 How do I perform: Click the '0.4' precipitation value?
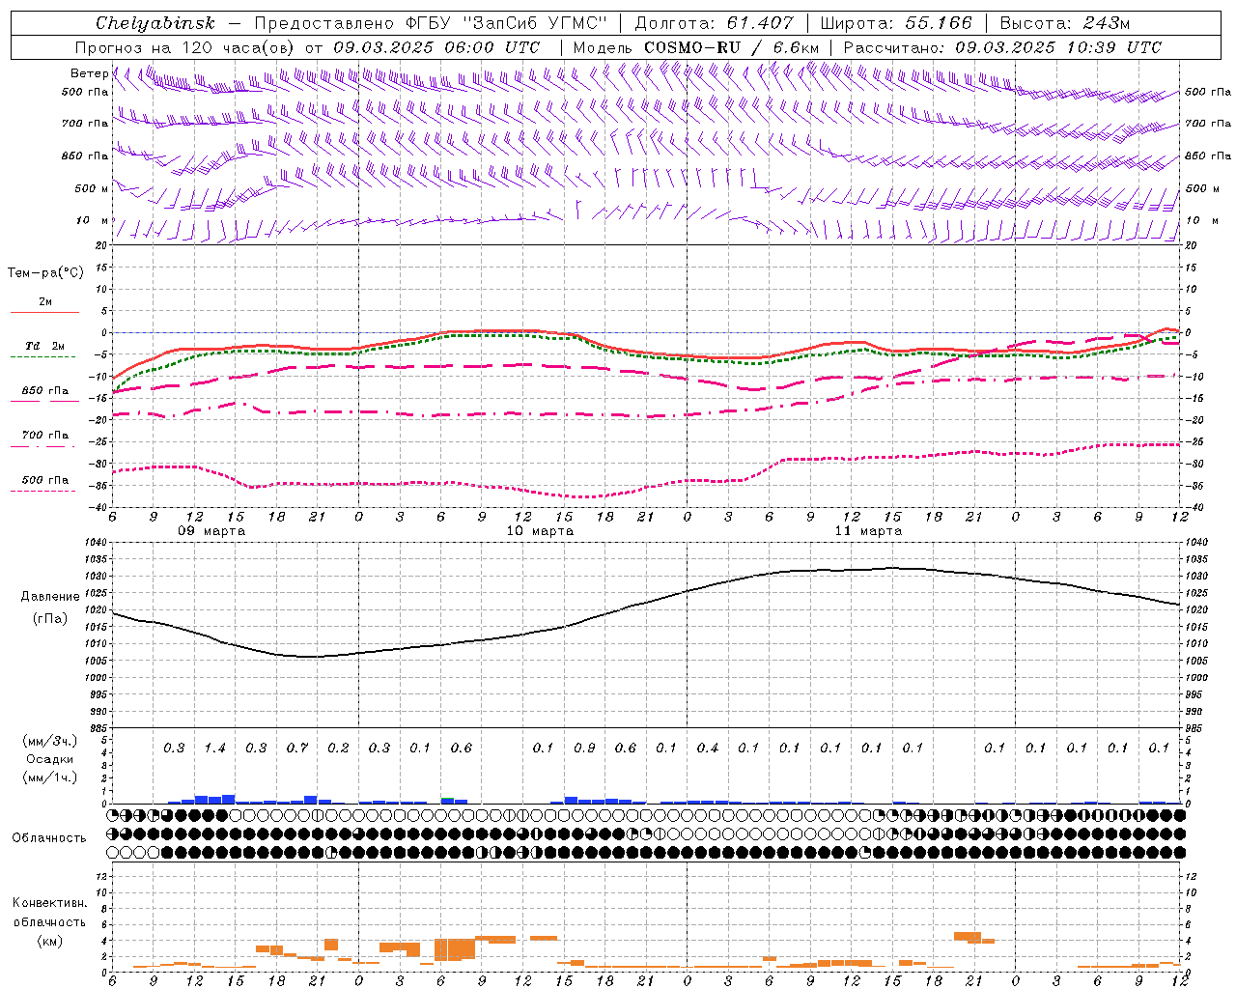coord(708,748)
